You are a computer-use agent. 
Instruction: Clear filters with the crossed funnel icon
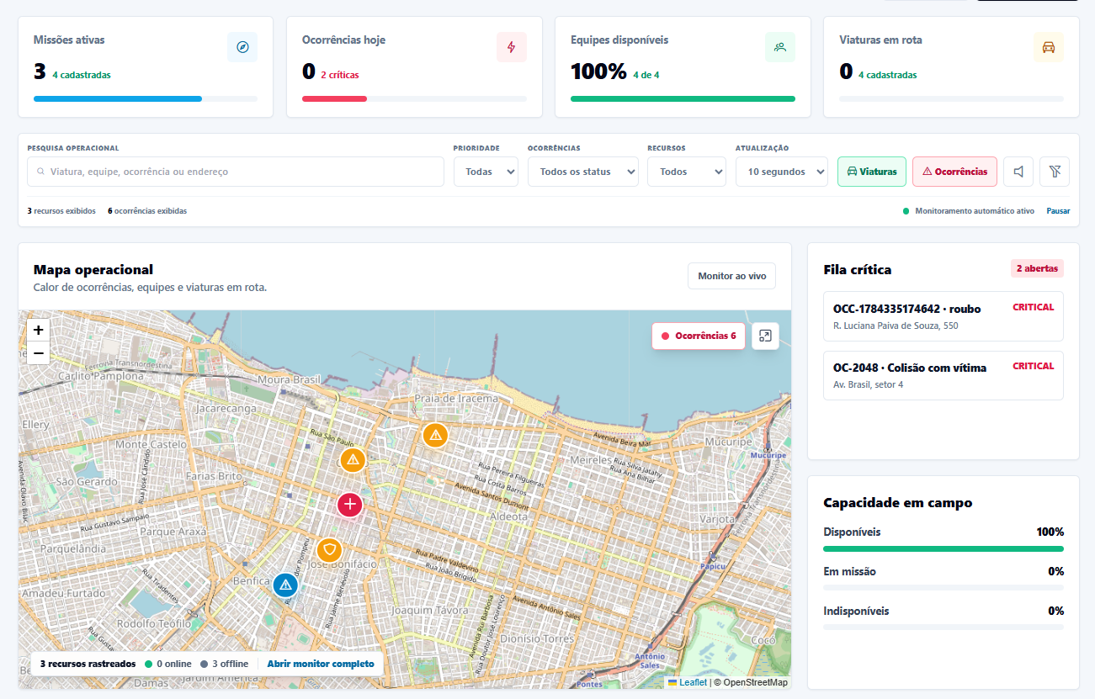(x=1055, y=172)
